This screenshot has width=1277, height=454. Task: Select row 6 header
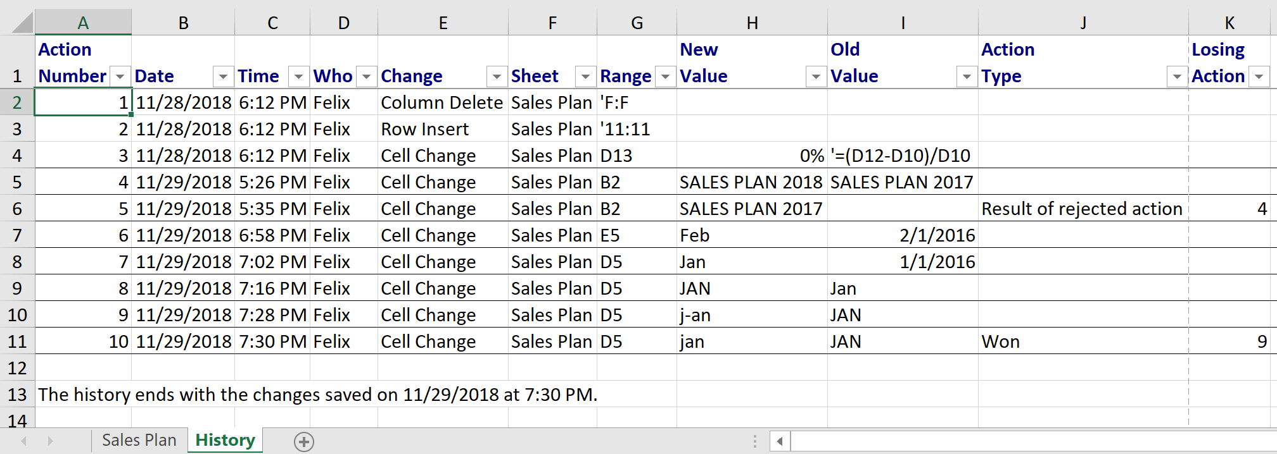(17, 209)
